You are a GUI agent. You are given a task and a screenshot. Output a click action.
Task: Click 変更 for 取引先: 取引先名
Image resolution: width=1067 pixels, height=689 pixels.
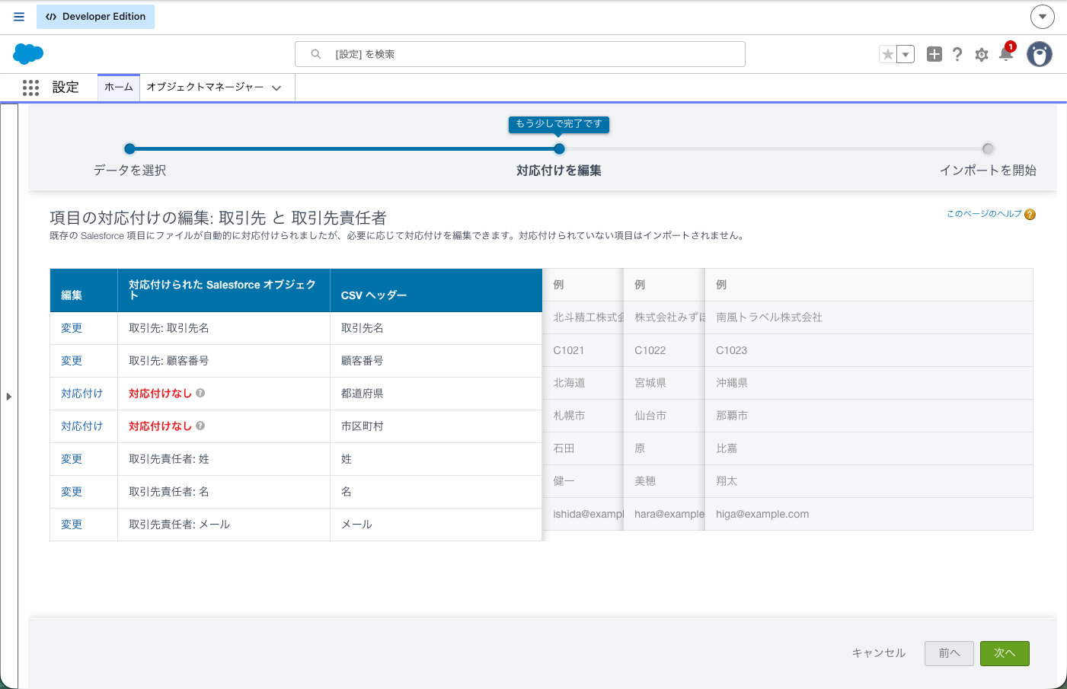point(72,328)
